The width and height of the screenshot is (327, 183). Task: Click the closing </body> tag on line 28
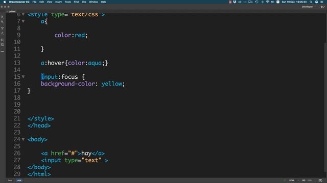pos(39,167)
